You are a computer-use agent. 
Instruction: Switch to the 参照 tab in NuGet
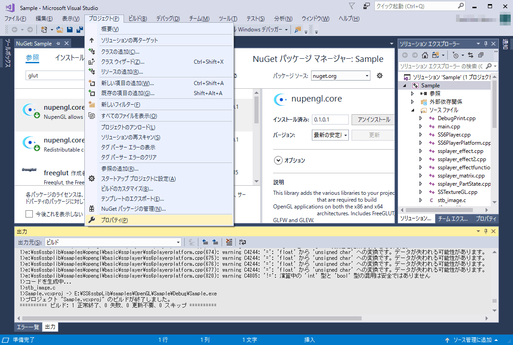click(32, 58)
